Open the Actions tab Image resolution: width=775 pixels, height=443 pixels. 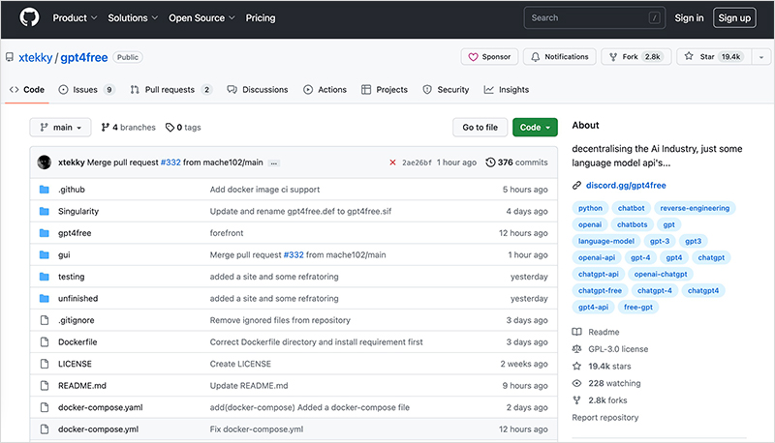tap(325, 90)
